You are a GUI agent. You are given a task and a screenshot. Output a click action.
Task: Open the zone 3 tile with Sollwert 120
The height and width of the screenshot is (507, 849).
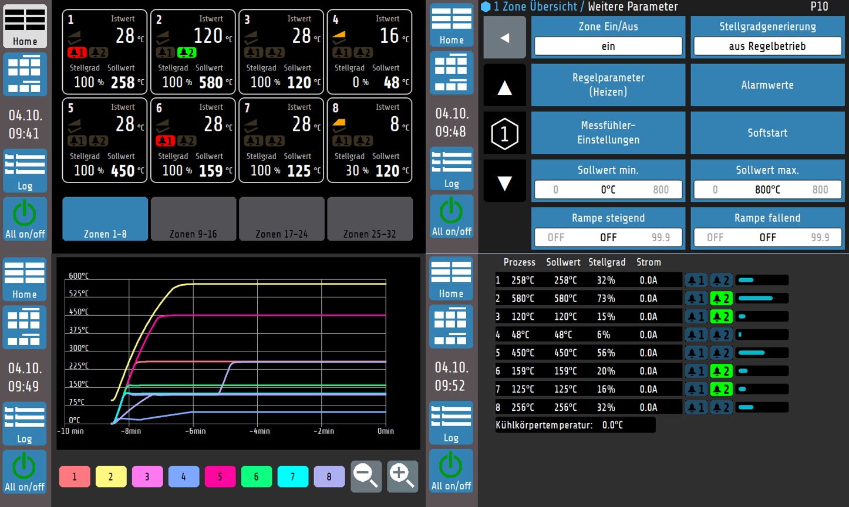tap(281, 52)
